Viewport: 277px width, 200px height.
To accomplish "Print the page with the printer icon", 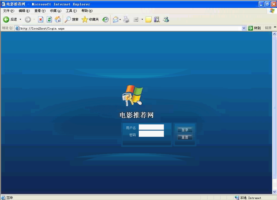I will point(126,19).
